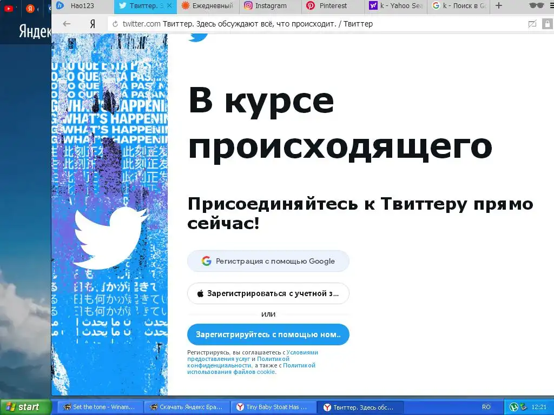Switch to the Pinterest tab
The height and width of the screenshot is (415, 554).
[x=333, y=6]
